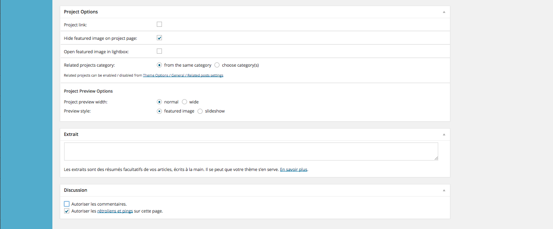The image size is (553, 229).
Task: Click the Project Options panel header
Action: (255, 12)
